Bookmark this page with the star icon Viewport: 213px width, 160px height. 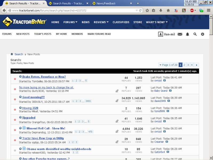tap(147, 10)
